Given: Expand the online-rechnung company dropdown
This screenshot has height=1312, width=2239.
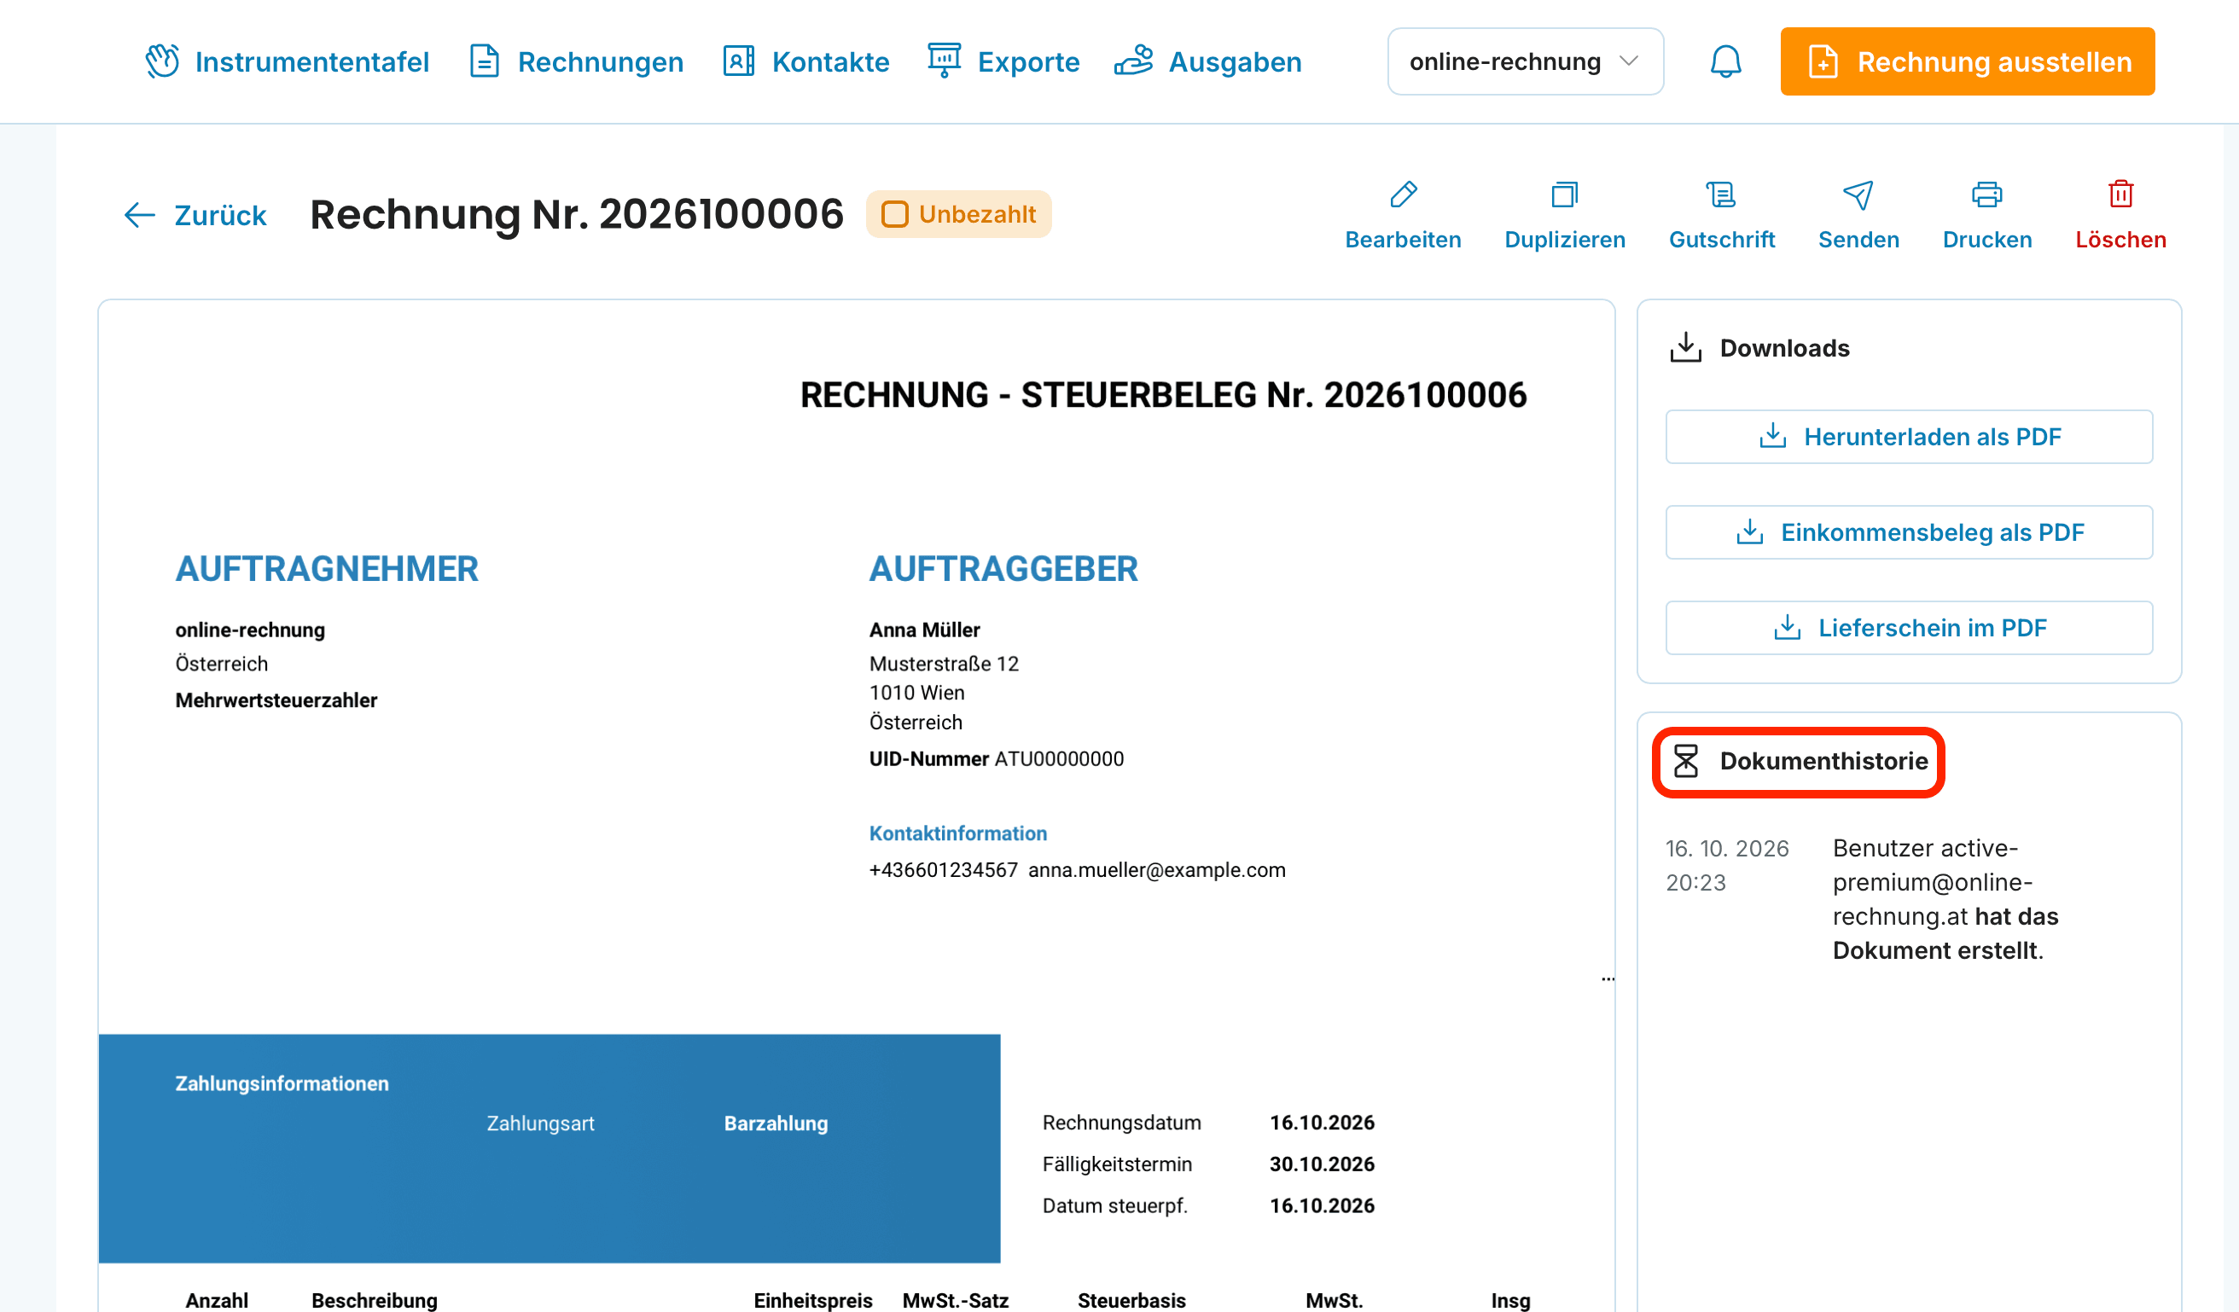Looking at the screenshot, I should click(1525, 61).
